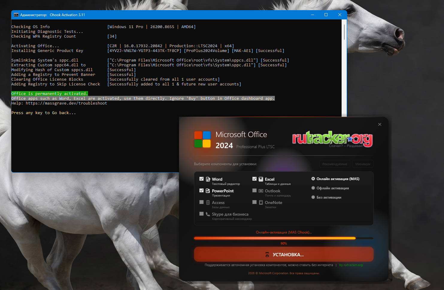Tick the Access component checkbox

(x=201, y=202)
